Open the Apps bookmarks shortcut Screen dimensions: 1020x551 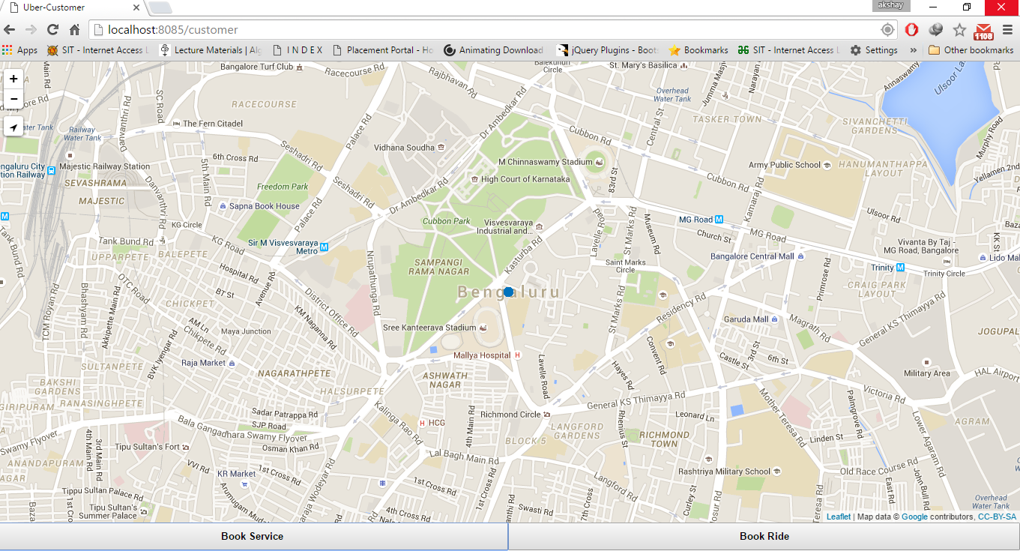(x=19, y=50)
